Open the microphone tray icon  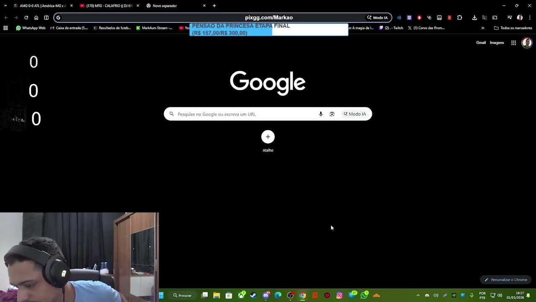(472, 295)
